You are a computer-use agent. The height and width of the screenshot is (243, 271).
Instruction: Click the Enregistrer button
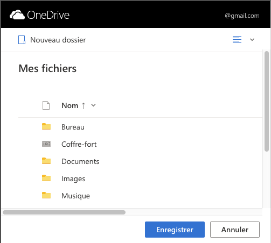click(175, 230)
